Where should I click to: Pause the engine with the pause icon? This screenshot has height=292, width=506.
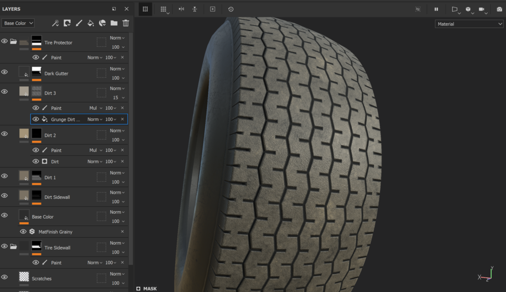click(437, 9)
